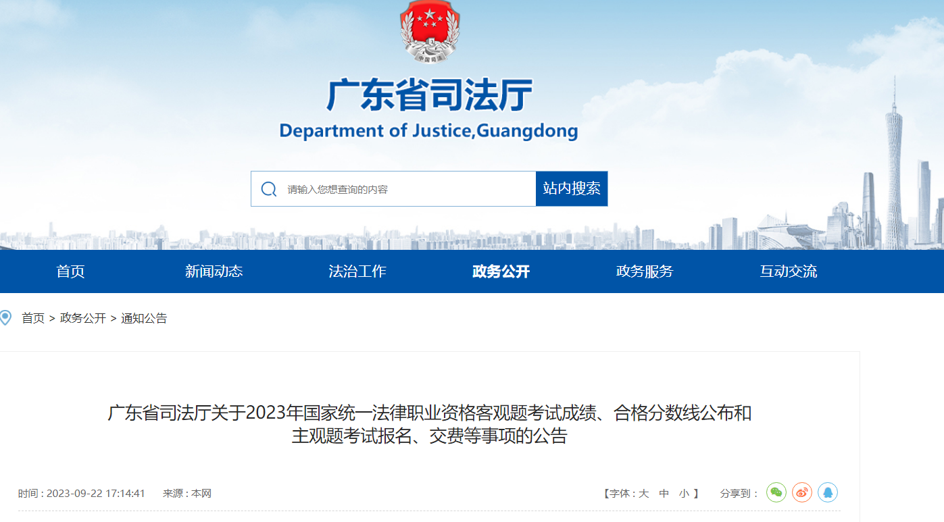Select 政务公开 in navigation bar
944x522 pixels.
pyautogui.click(x=501, y=271)
